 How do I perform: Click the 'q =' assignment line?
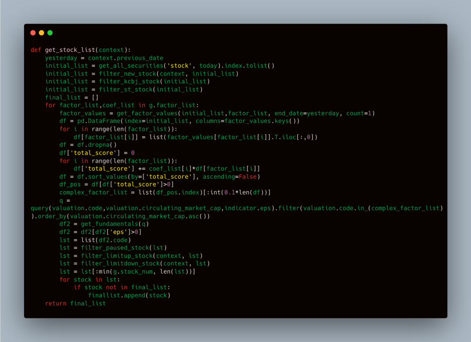pyautogui.click(x=65, y=201)
